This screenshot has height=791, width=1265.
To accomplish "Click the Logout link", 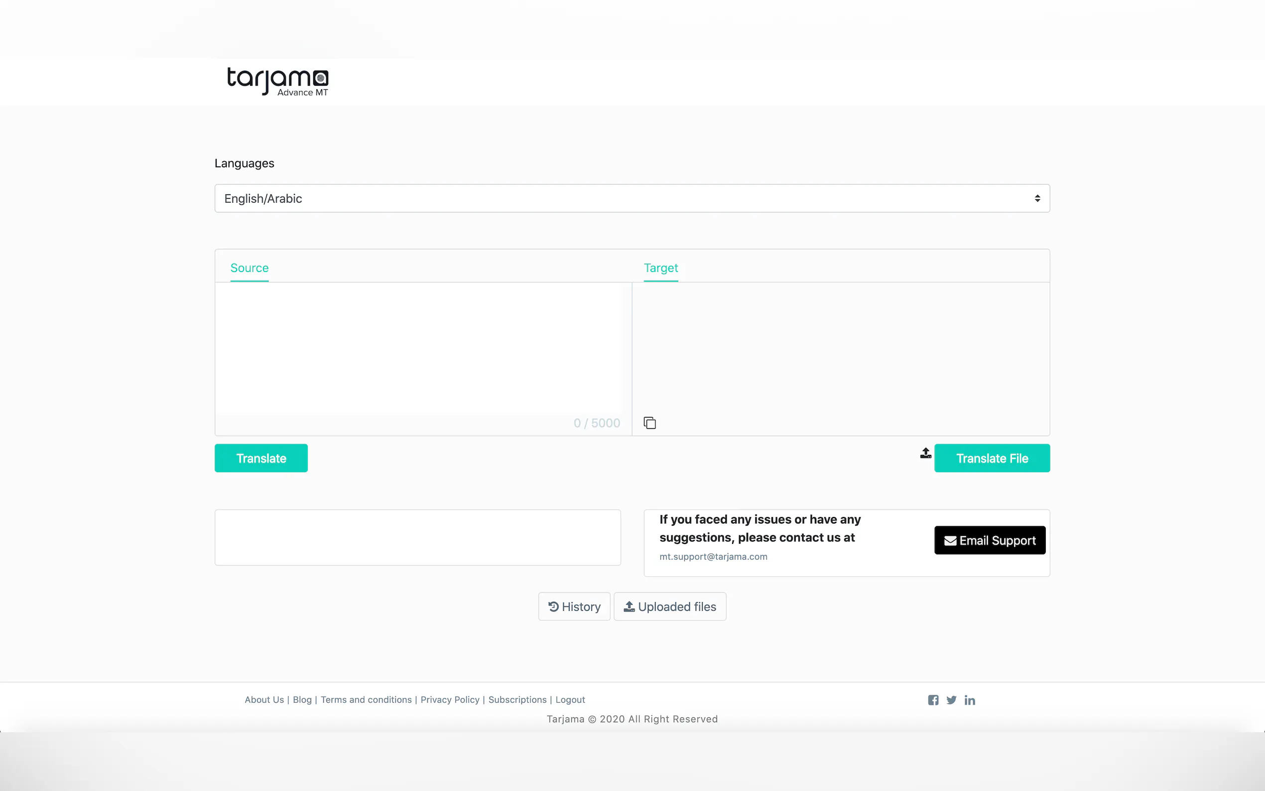I will pyautogui.click(x=570, y=699).
